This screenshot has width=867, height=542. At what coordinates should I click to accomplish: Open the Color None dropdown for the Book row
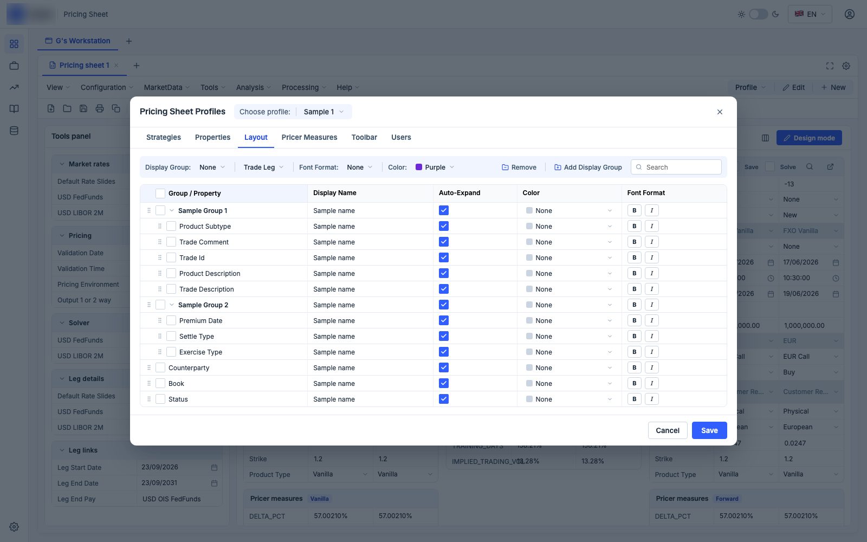coord(569,383)
